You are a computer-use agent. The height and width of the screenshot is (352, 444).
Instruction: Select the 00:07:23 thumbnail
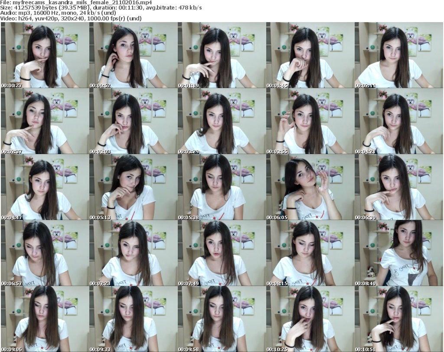(x=134, y=253)
